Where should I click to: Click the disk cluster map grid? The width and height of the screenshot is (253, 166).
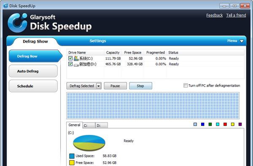[153, 106]
